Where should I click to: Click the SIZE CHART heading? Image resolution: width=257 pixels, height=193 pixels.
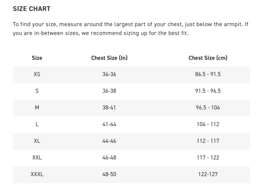32,9
